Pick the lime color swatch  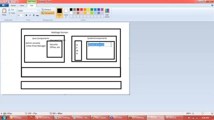tap(92, 13)
